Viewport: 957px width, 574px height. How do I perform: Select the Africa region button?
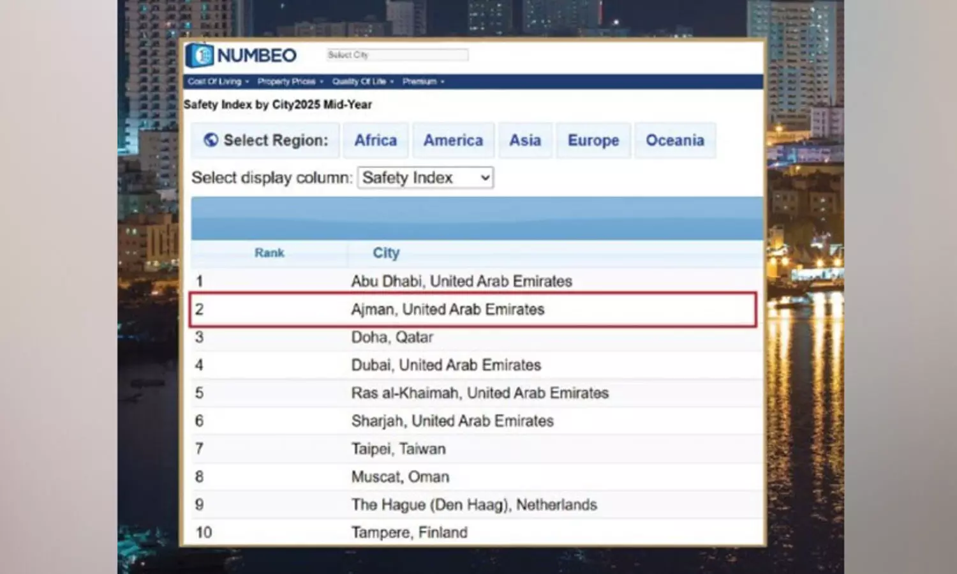375,140
